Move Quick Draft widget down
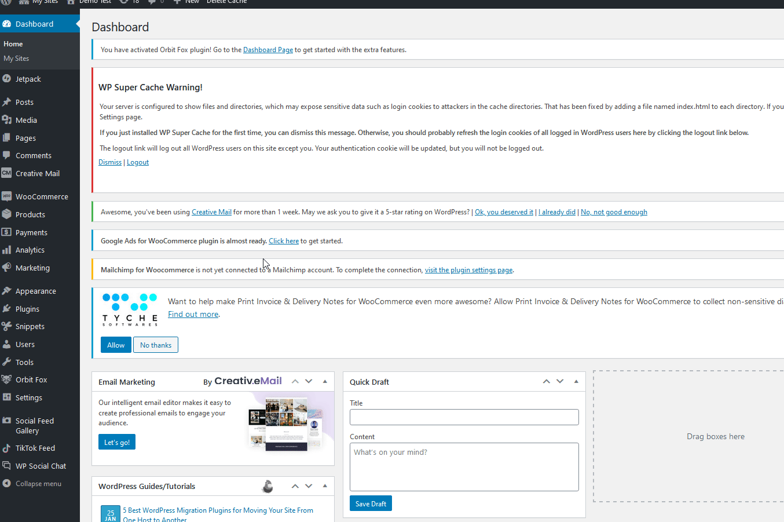 [x=560, y=381]
